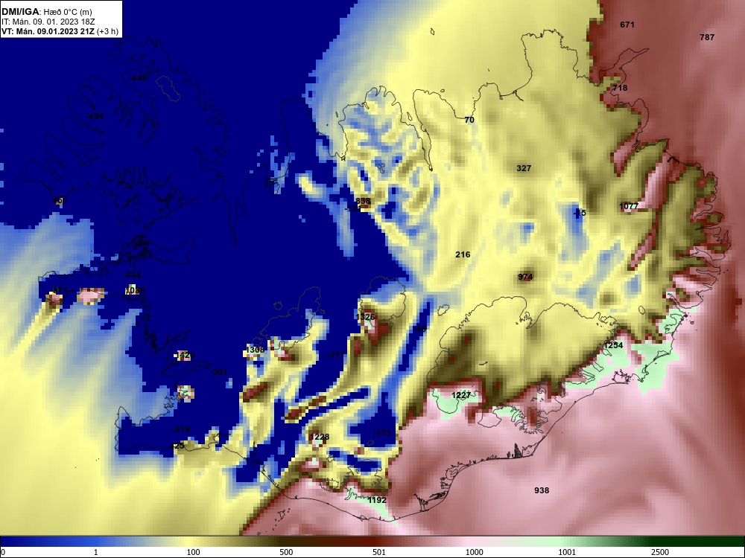The width and height of the screenshot is (745, 558).
Task: Click the 1192 value near the south coast
Action: pyautogui.click(x=377, y=500)
